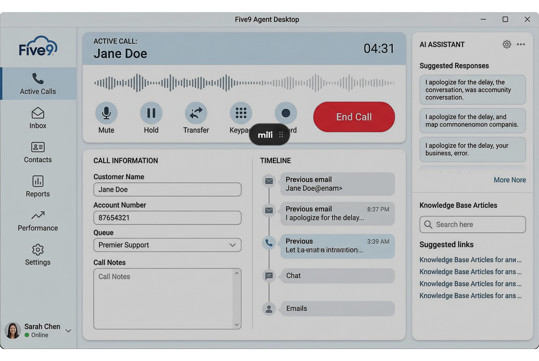The image size is (539, 361).
Task: Click the Jane Doe active call name
Action: point(120,54)
